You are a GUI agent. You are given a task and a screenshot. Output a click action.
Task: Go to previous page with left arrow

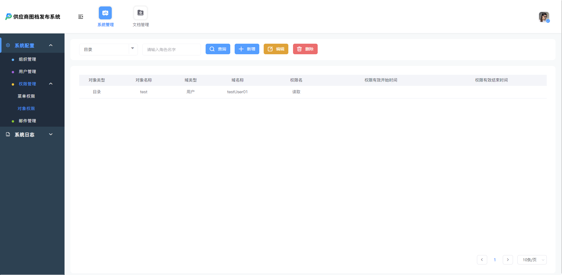click(482, 260)
